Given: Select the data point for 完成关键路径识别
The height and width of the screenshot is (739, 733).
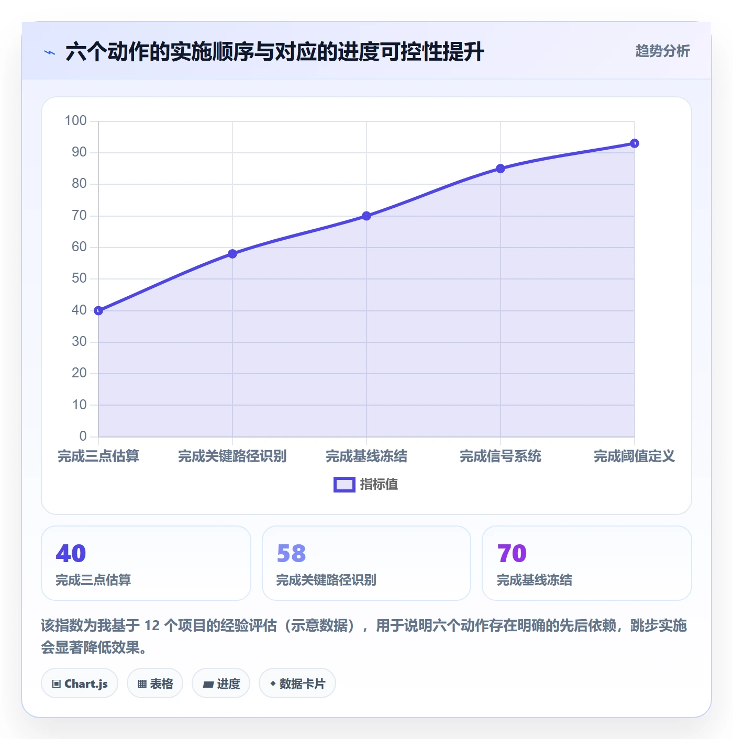Looking at the screenshot, I should [x=232, y=254].
